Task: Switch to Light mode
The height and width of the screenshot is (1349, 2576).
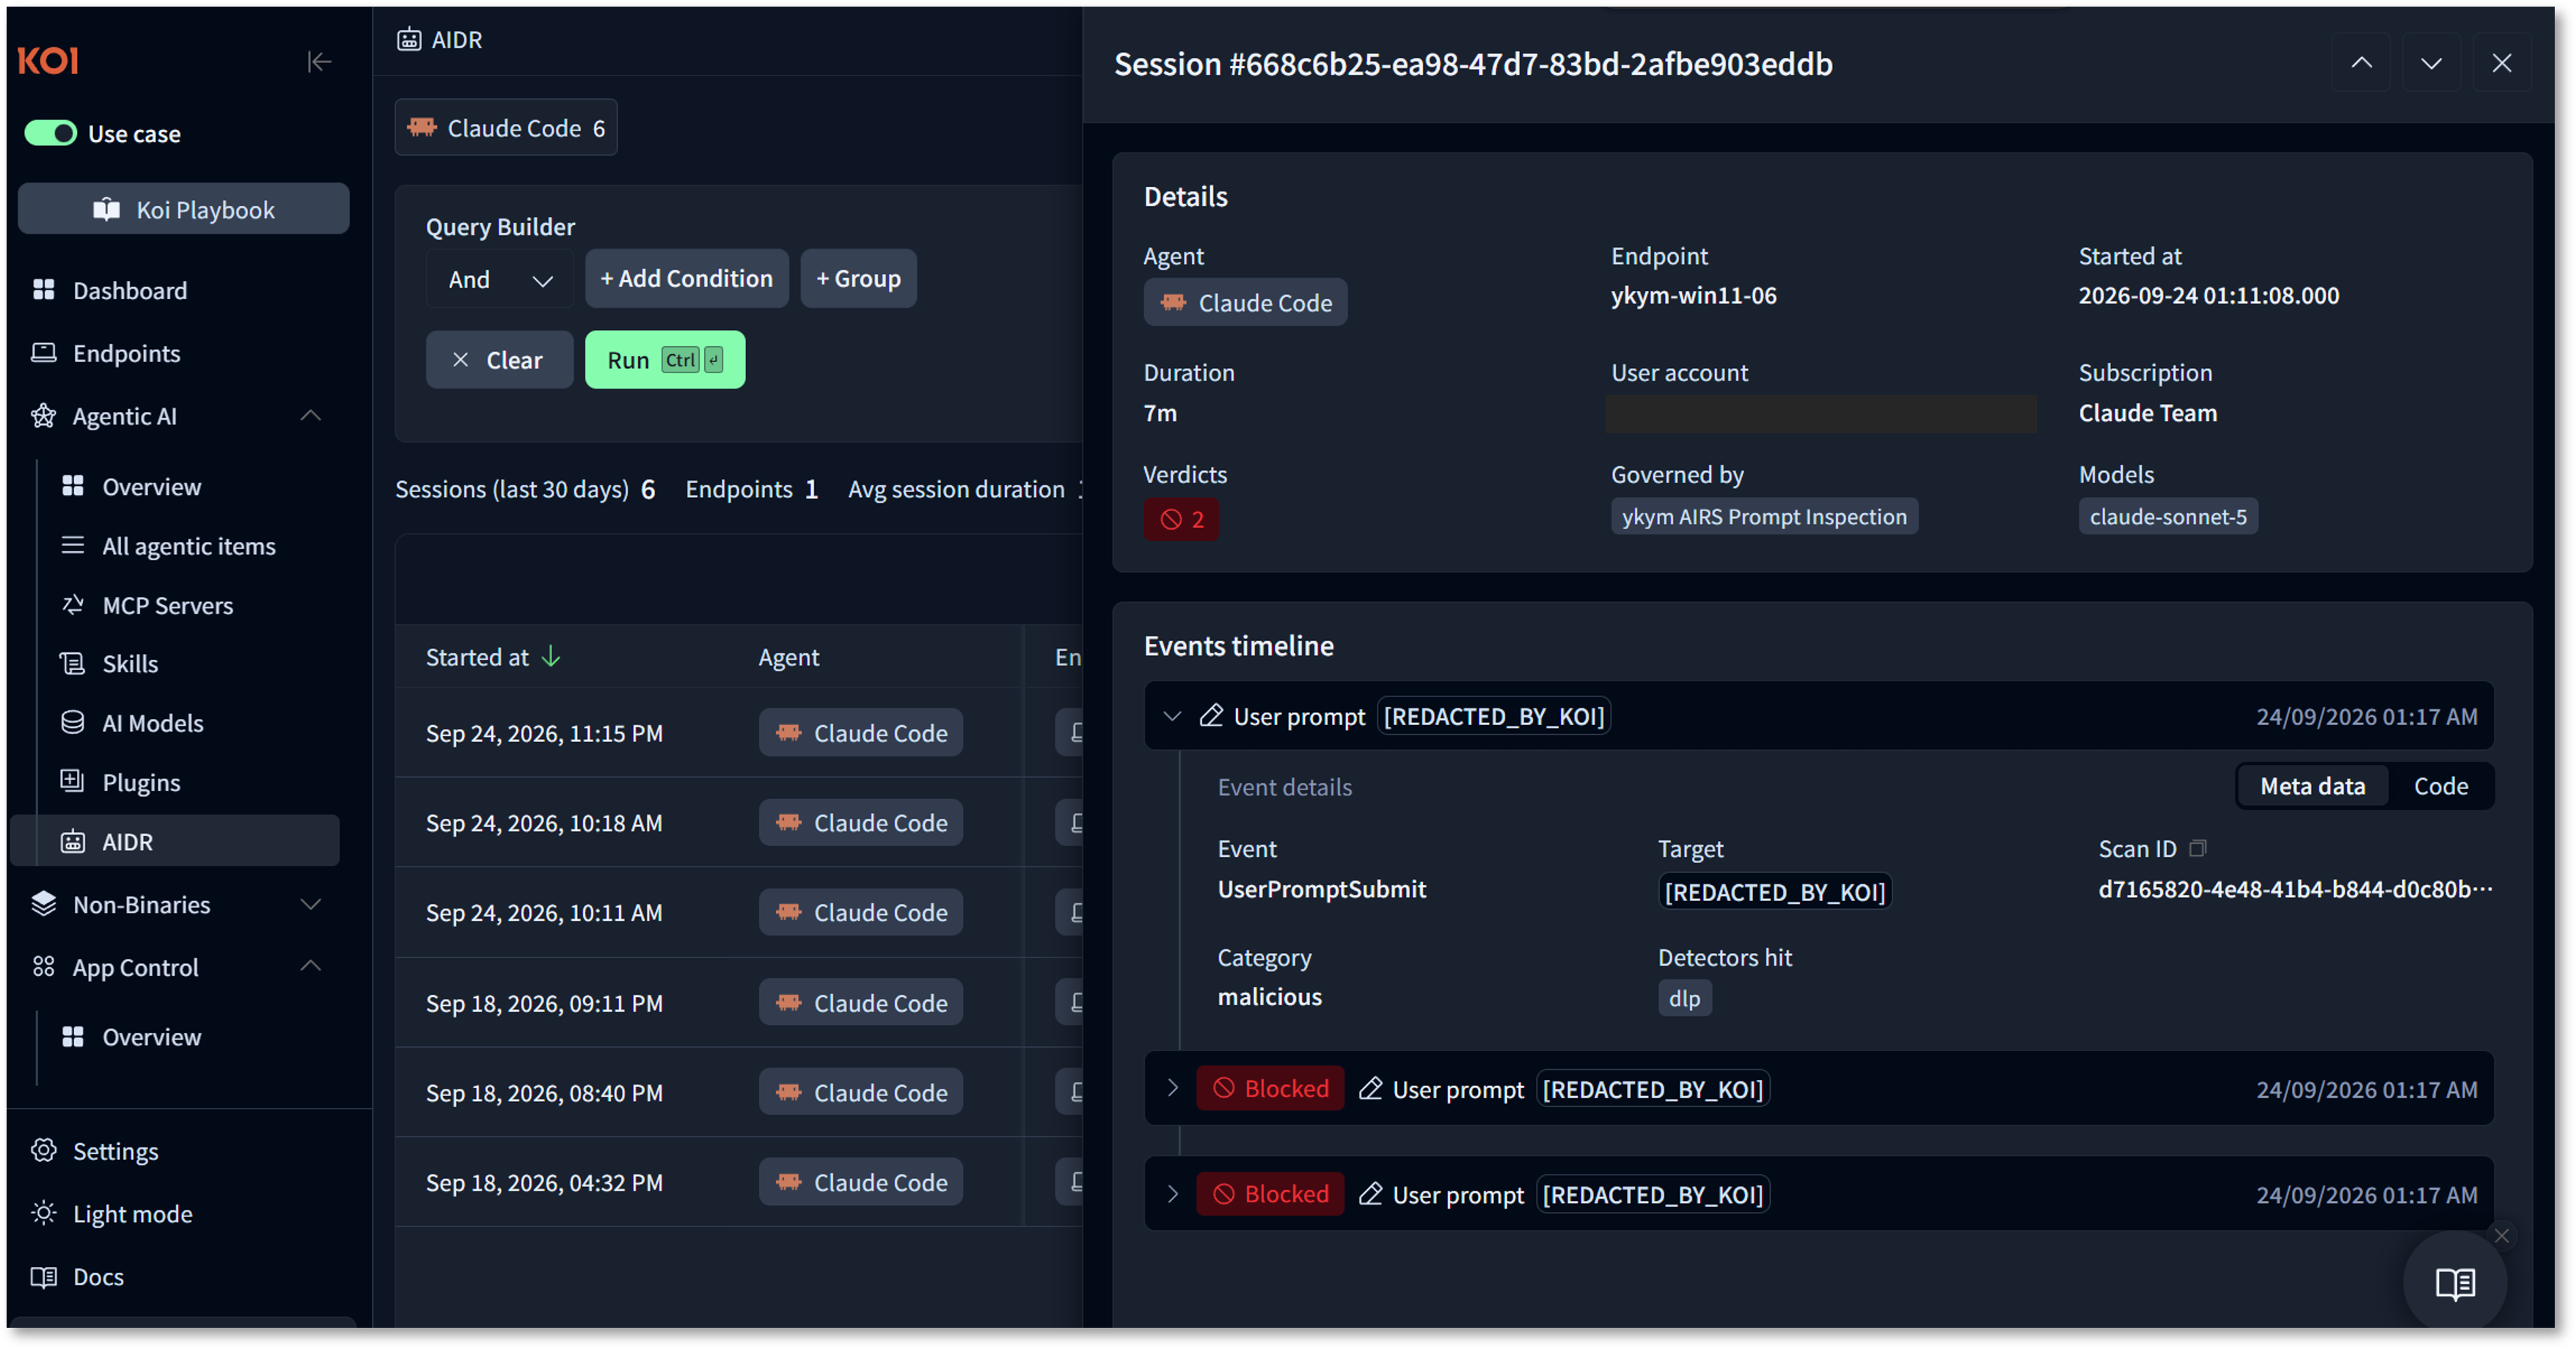Action: [x=132, y=1213]
